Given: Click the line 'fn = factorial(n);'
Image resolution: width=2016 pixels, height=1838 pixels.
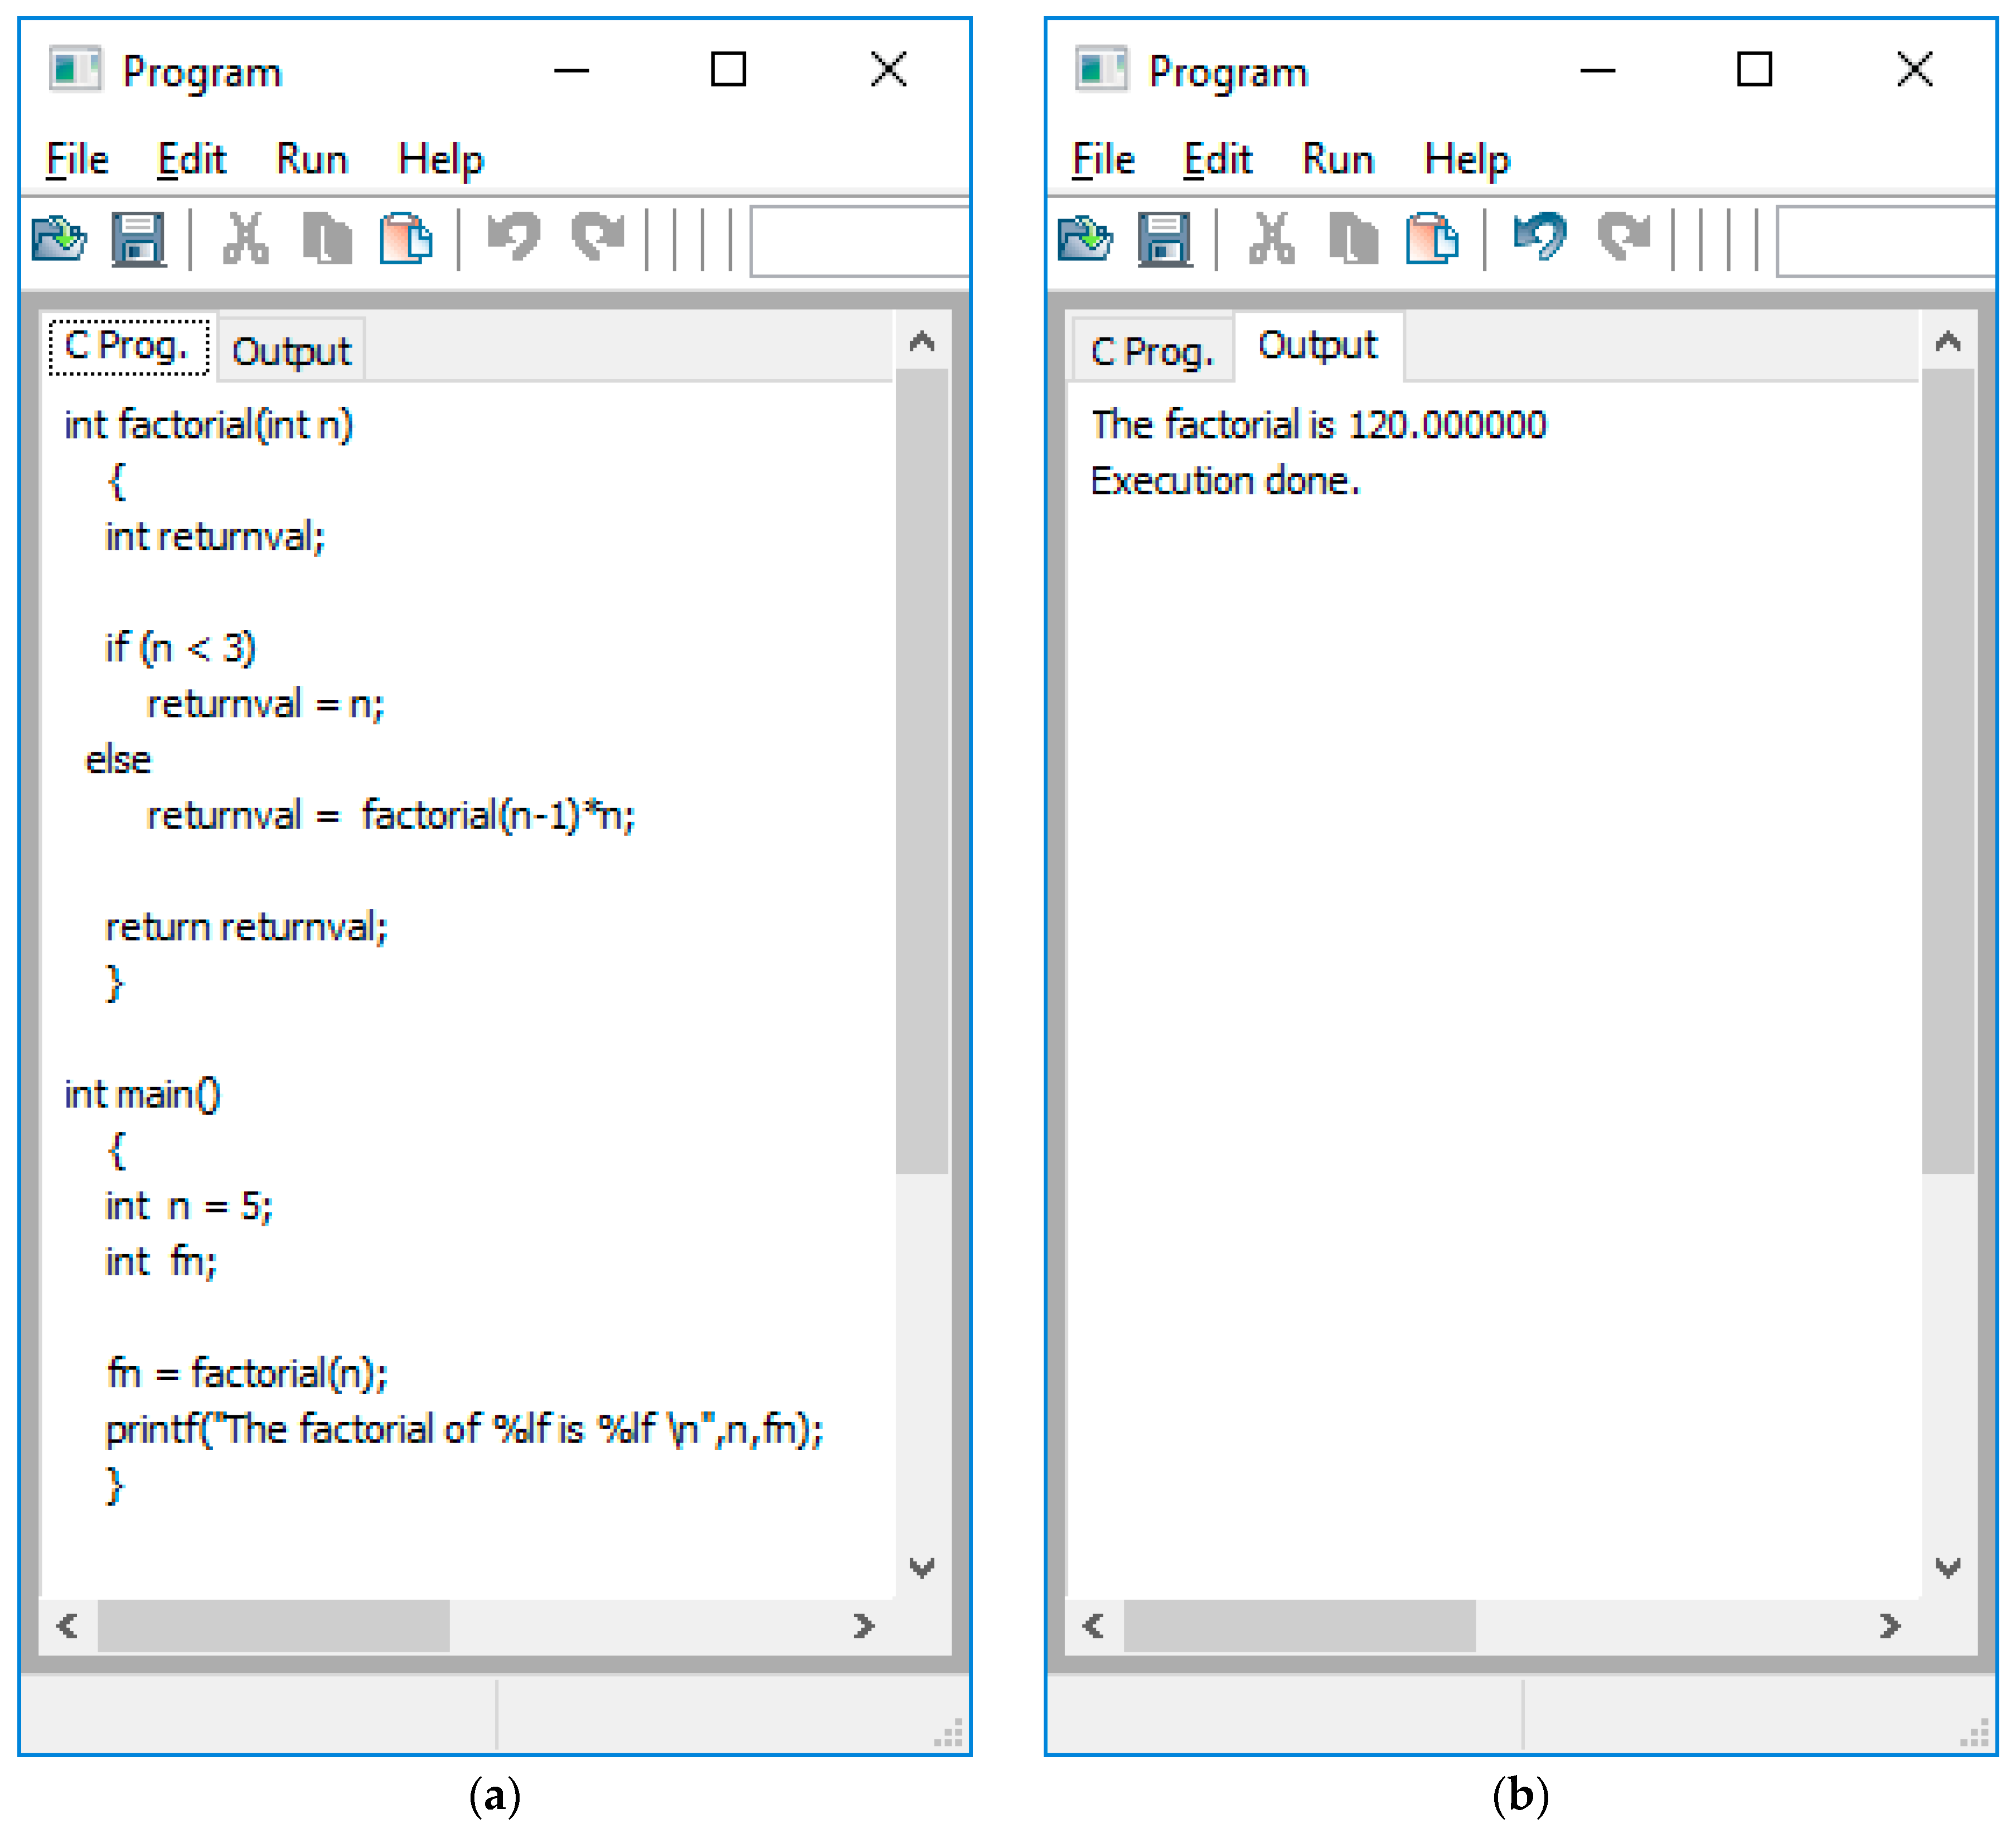Looking at the screenshot, I should pos(247,1374).
